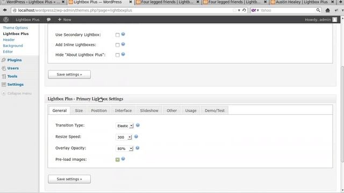
Task: Open the Overlay Opacity dropdown
Action: 124,149
